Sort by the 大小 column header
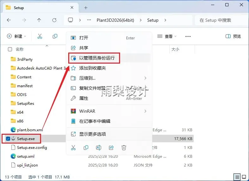The height and width of the screenshot is (181, 249). tap(175, 49)
